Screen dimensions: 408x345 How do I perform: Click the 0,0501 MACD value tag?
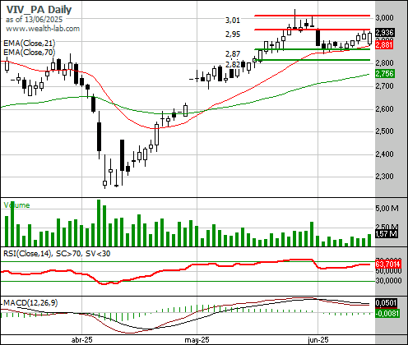[x=386, y=303]
